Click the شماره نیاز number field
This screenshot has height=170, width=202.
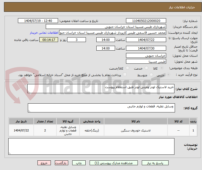(146, 21)
